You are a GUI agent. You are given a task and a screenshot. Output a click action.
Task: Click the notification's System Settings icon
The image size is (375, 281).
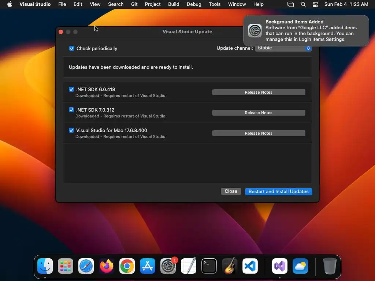(x=255, y=31)
